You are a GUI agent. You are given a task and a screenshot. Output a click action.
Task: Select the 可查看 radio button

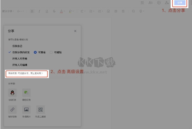tap(35, 52)
